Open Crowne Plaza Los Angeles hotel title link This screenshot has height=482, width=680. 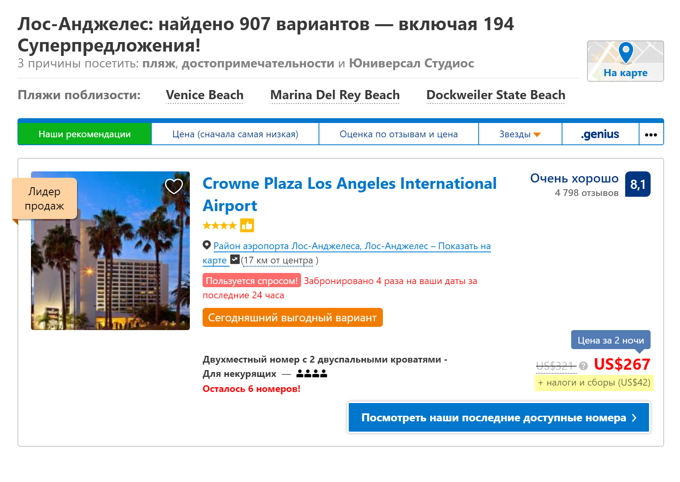(x=349, y=184)
